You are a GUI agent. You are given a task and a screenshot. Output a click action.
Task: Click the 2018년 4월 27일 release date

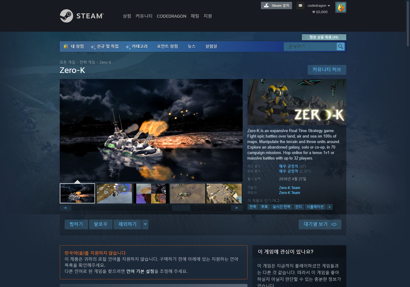pos(293,179)
